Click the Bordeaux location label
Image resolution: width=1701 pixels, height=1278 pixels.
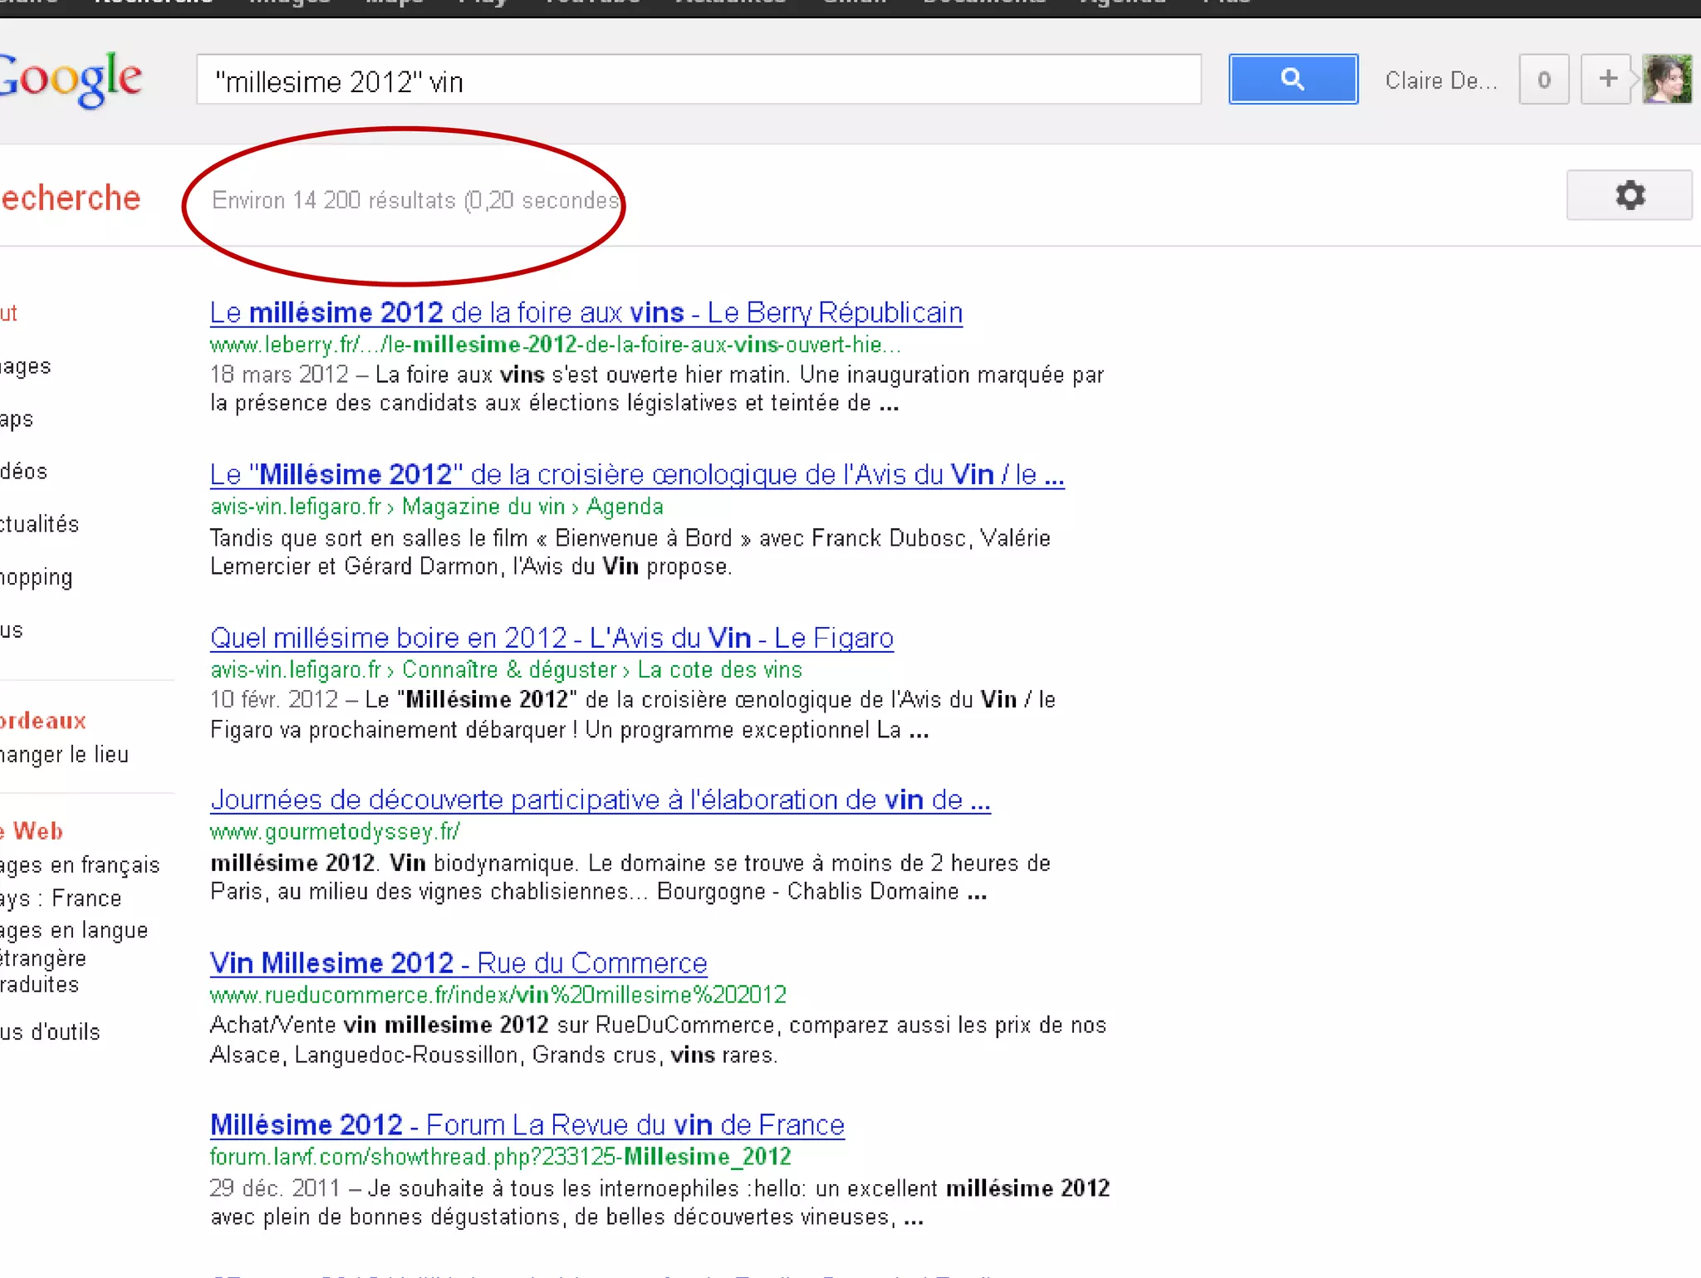coord(43,720)
